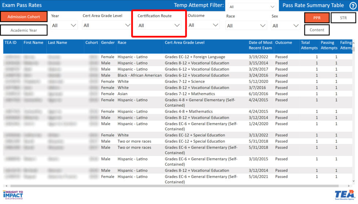Viewport: 358px width, 204px height.
Task: Open the Pass Rate Summary Table
Action: coord(313,5)
